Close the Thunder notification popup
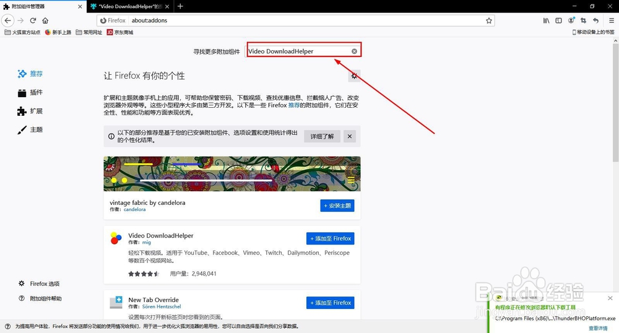Screen dimensions: 619x333 610,298
